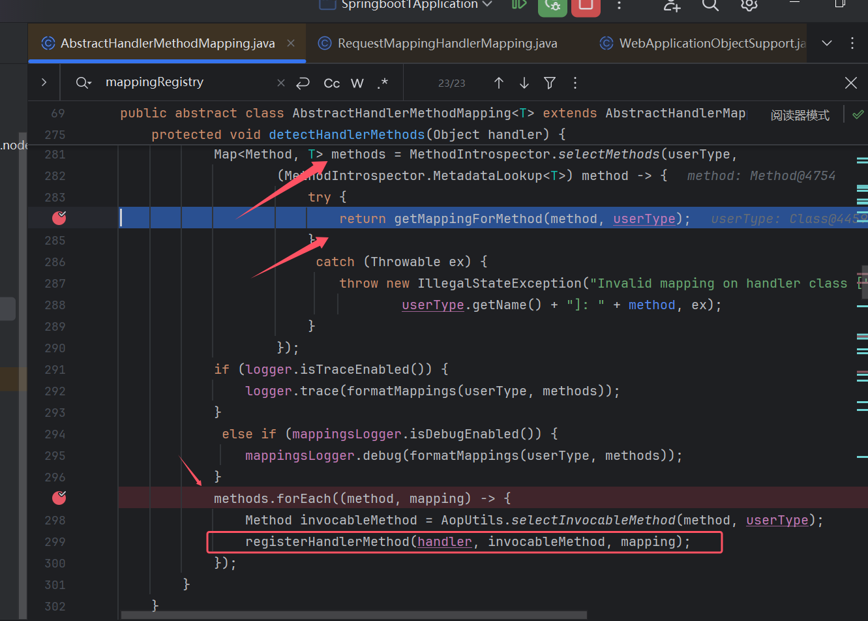Click userType.getName() on line 288

(471, 305)
